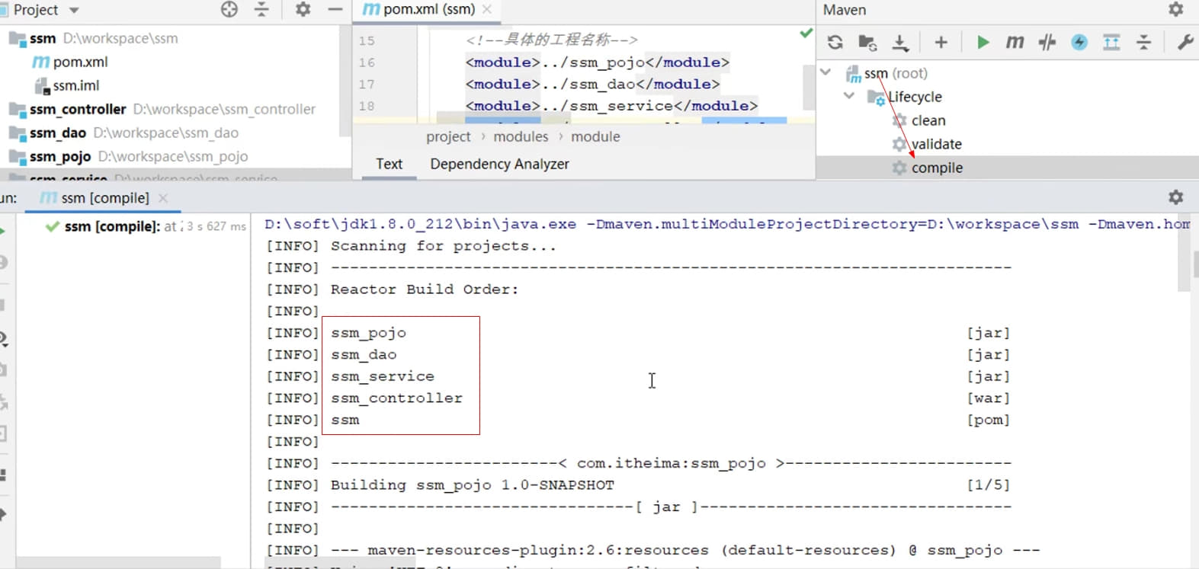
Task: Click eye view-options icon in Run toolbar
Action: coord(3,338)
